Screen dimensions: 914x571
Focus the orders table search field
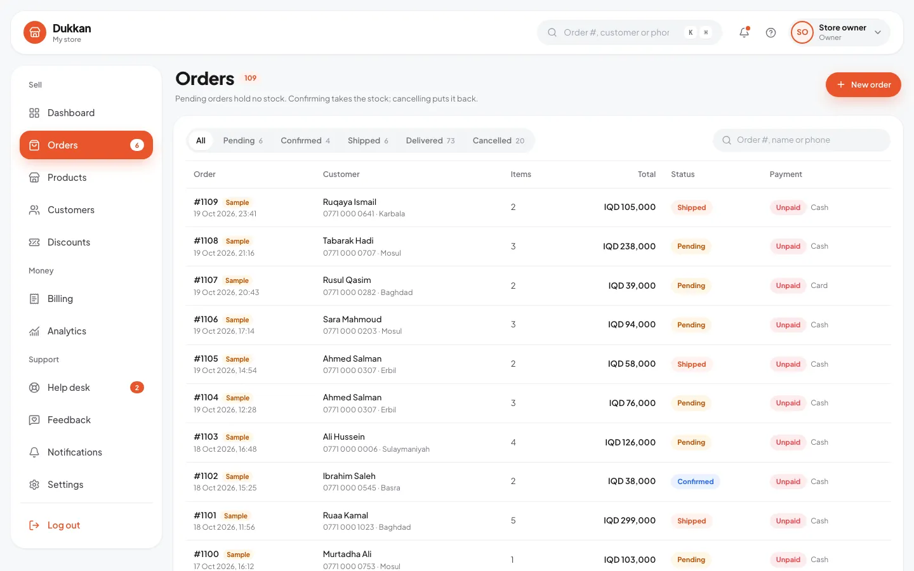point(802,140)
